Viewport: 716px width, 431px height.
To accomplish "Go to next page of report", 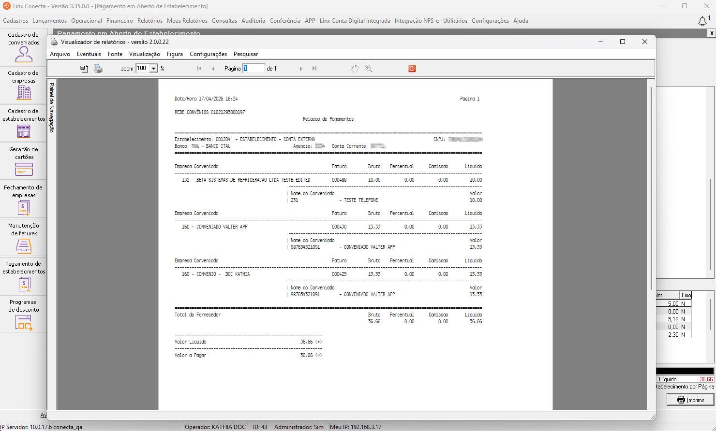I will click(x=301, y=69).
